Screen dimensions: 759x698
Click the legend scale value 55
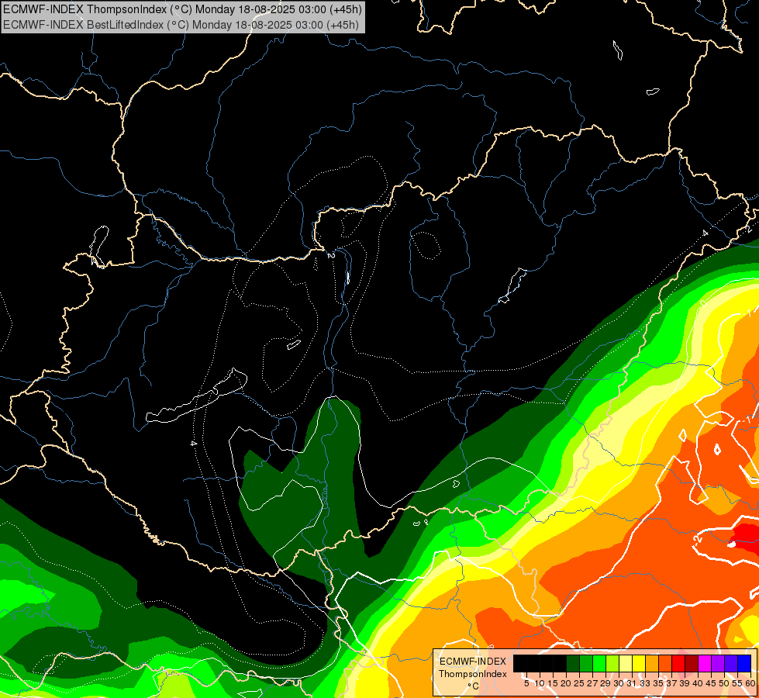(x=737, y=683)
